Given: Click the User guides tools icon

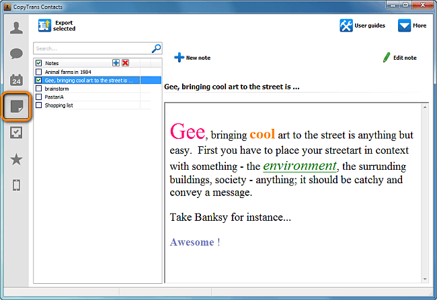Looking at the screenshot, I should pos(346,26).
